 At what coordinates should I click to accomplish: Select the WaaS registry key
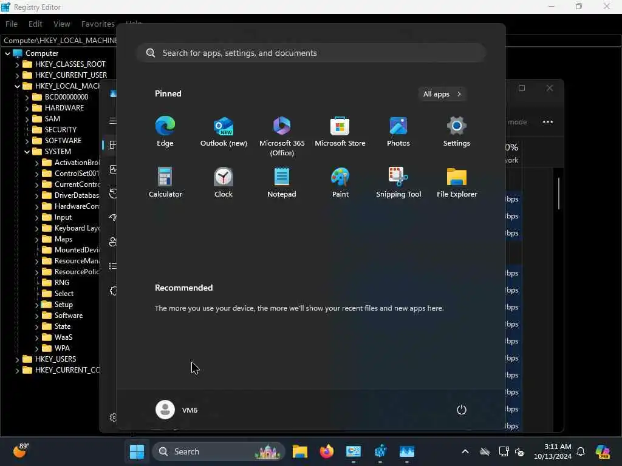pos(63,337)
